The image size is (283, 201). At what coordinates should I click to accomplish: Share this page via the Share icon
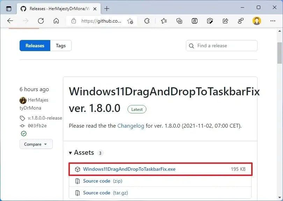tap(225, 21)
